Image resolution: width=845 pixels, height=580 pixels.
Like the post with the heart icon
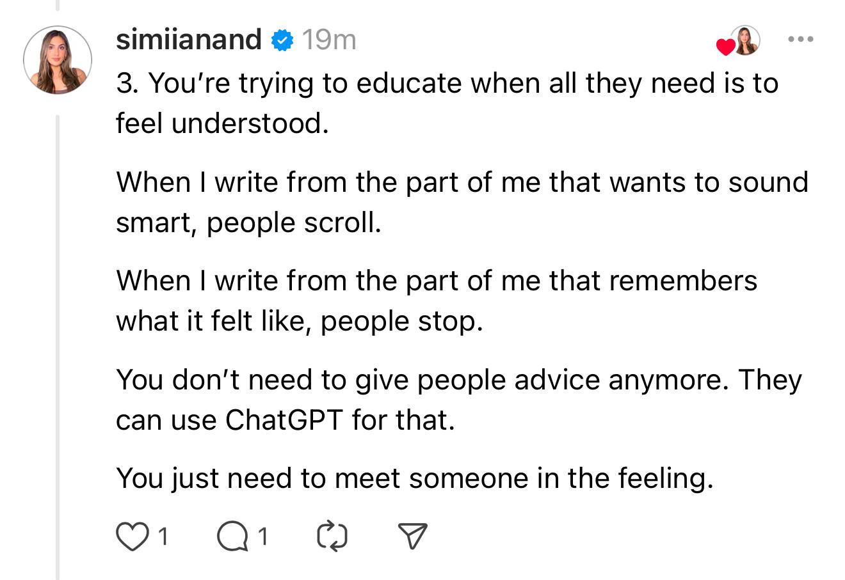tap(131, 537)
